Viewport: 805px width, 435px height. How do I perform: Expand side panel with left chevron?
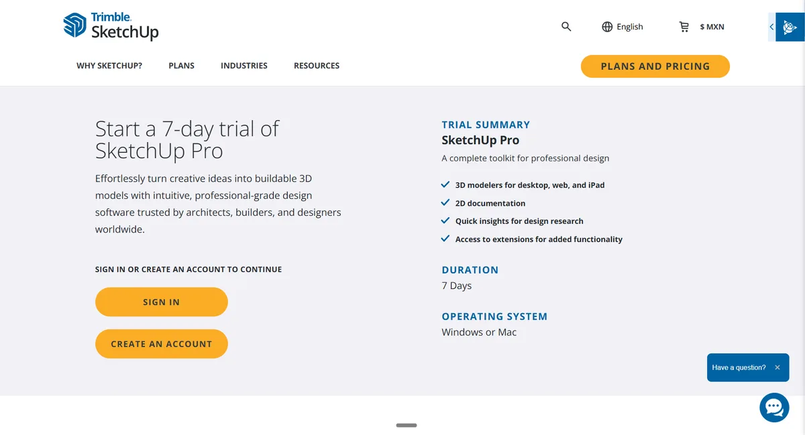coord(771,27)
